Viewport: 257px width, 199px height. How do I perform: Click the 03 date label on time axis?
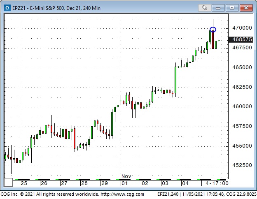click(x=165, y=183)
